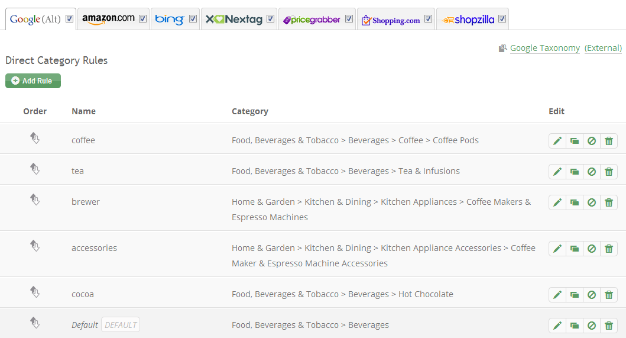
Task: Reorder the cocoa rule using arrows icon
Action: (35, 292)
